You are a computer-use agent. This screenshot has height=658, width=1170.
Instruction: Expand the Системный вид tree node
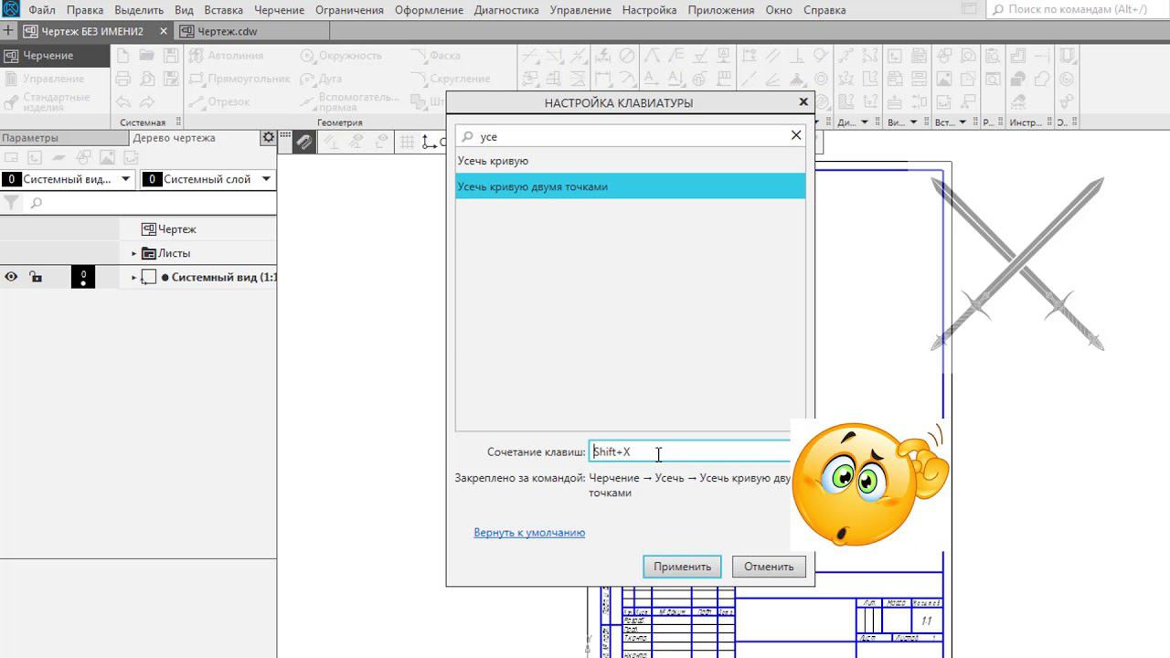(133, 277)
